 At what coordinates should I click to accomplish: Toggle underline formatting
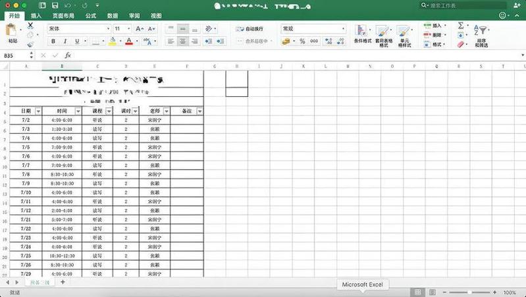point(77,41)
